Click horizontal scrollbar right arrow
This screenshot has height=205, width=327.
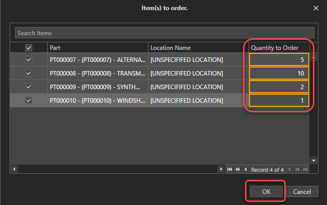[221, 169]
